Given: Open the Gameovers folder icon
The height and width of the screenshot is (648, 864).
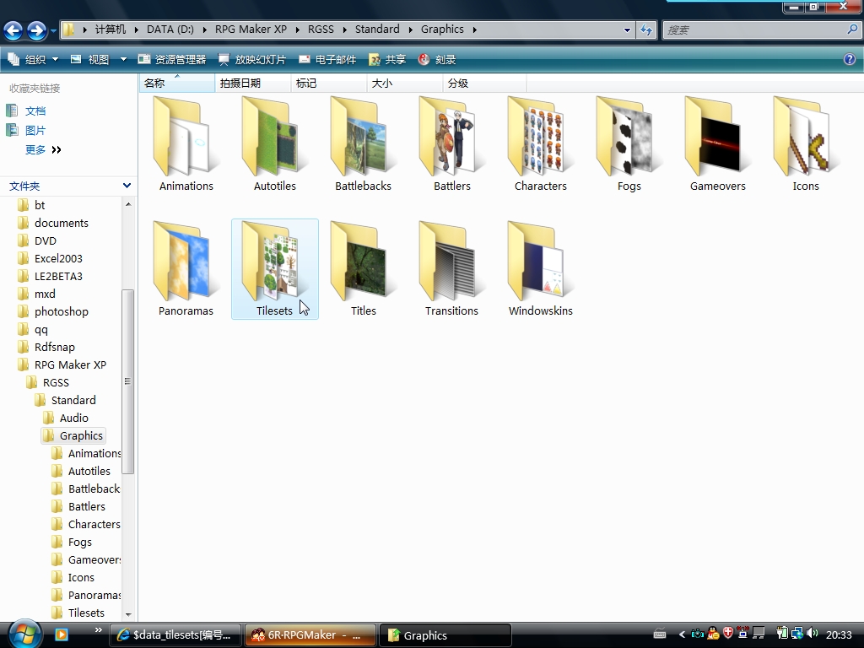Looking at the screenshot, I should coord(717,138).
